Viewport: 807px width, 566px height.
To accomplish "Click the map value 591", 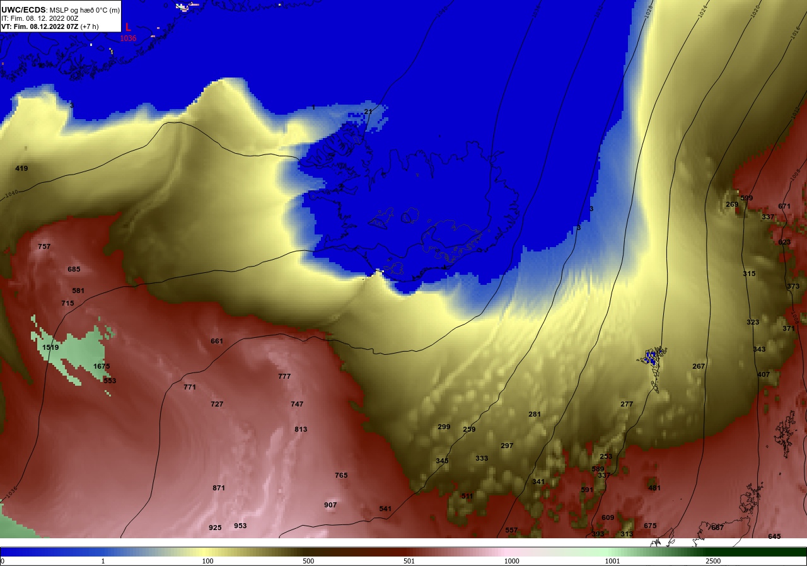I will pyautogui.click(x=587, y=490).
